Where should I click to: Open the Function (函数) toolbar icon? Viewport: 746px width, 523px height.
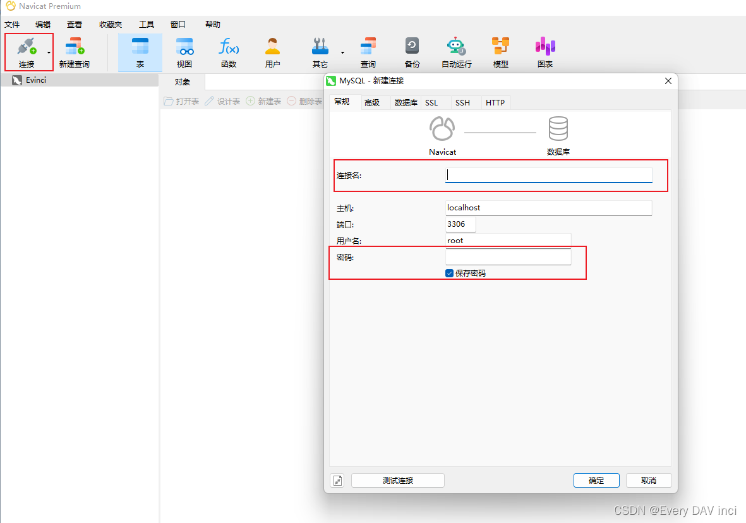point(229,47)
